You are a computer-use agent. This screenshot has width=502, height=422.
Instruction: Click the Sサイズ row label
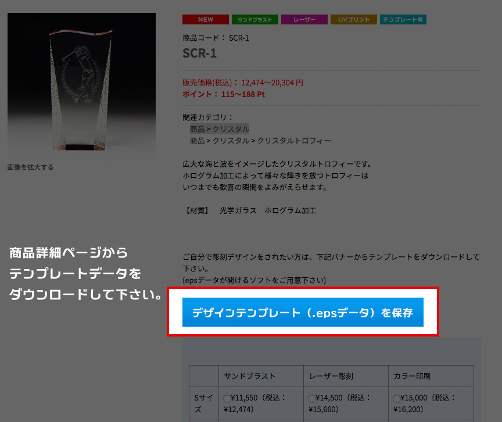203,403
